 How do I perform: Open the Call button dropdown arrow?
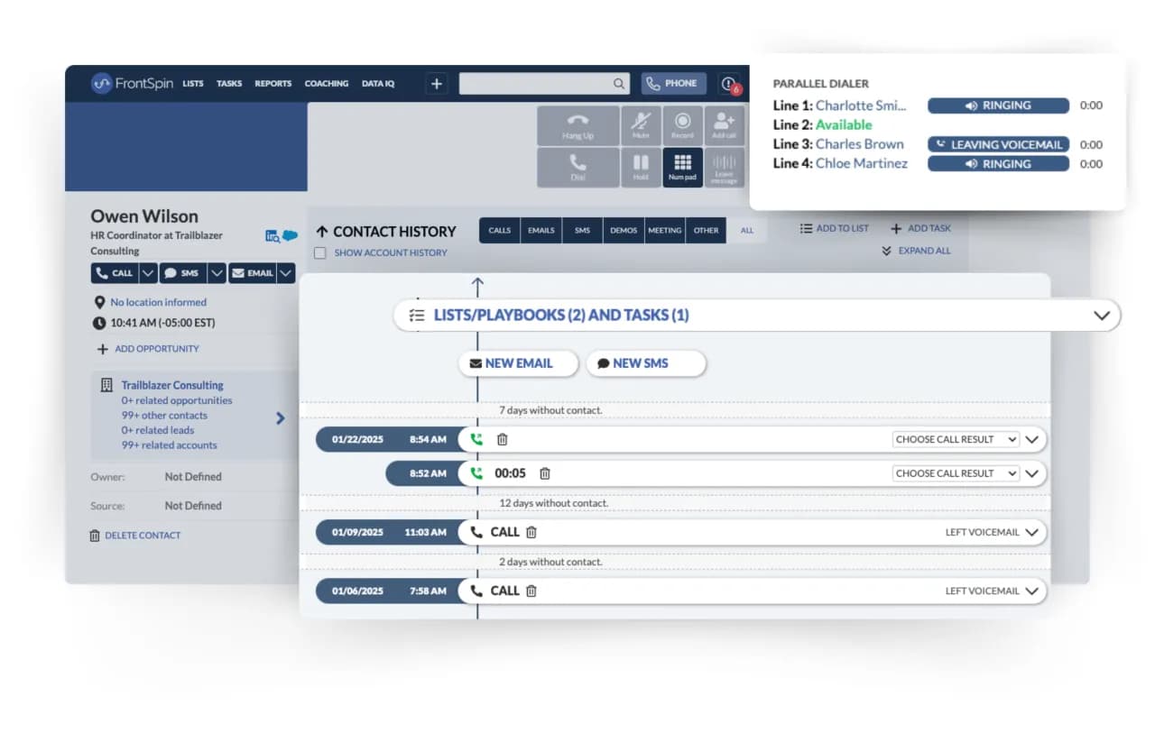coord(148,273)
